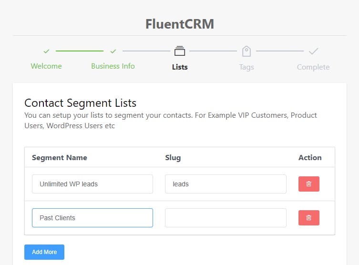The image size is (359, 265).
Task: Click the Slug column header
Action: 173,158
